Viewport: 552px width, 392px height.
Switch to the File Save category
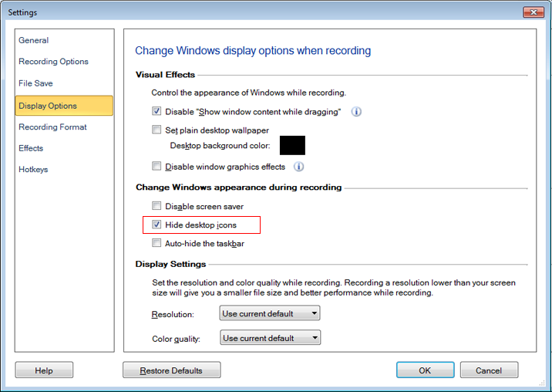coord(35,83)
